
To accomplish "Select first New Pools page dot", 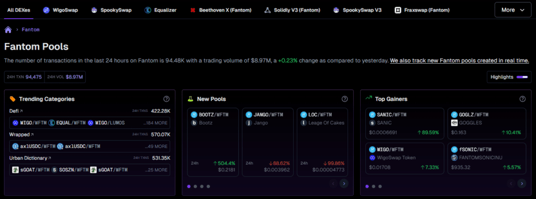I will [x=188, y=186].
